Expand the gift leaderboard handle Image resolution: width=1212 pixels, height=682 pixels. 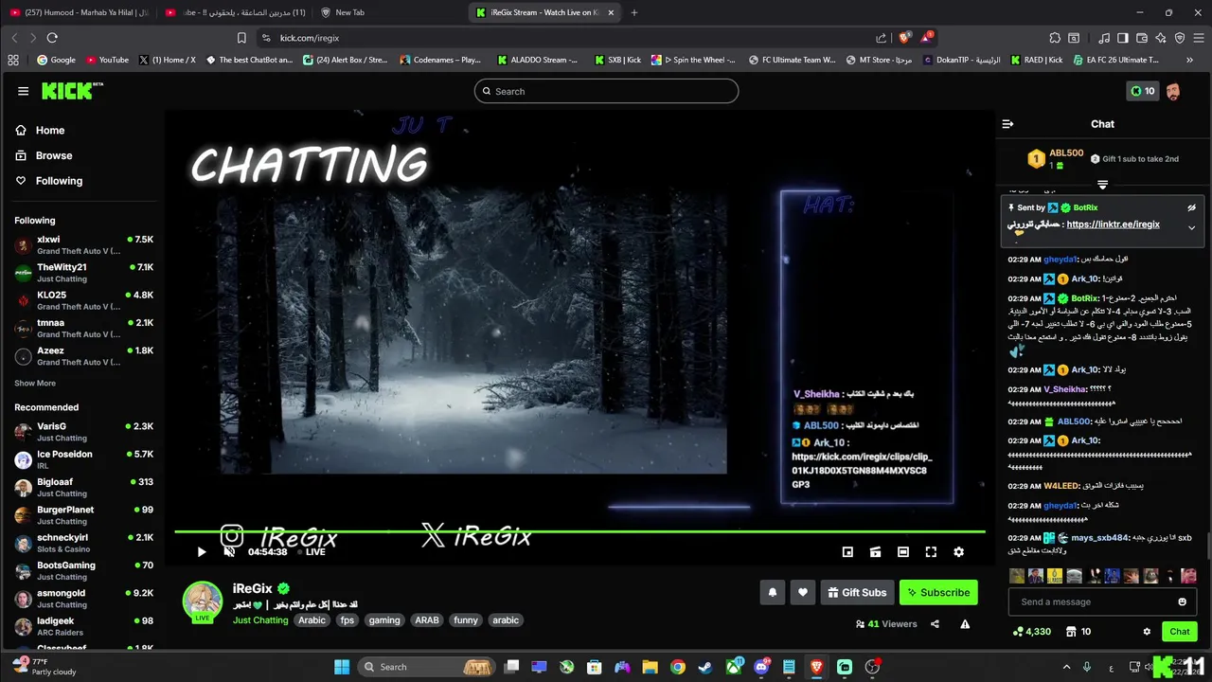pyautogui.click(x=1102, y=185)
